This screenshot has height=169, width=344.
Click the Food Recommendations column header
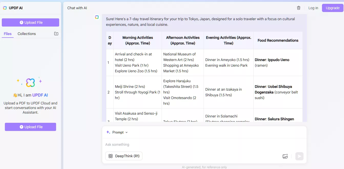(278, 40)
